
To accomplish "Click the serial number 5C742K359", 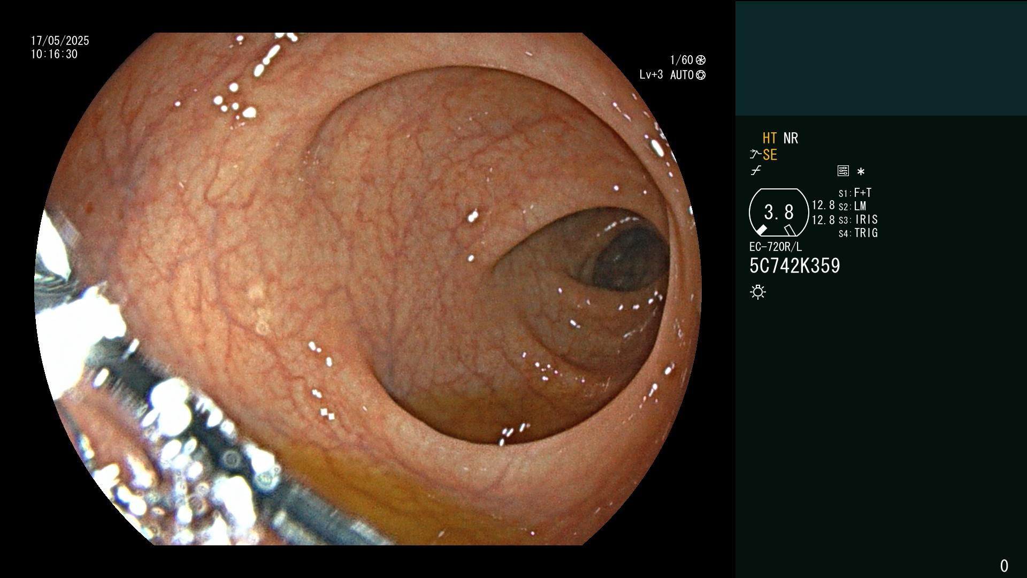I will point(795,265).
